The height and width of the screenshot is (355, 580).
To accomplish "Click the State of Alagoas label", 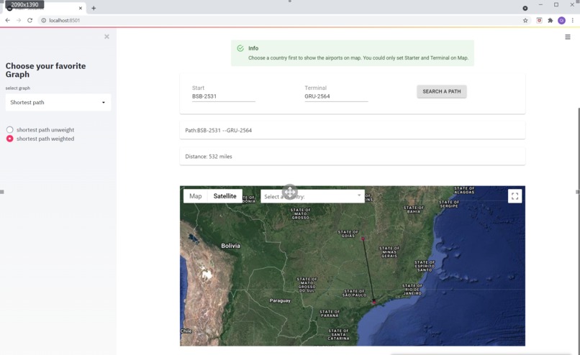I will pos(464,190).
